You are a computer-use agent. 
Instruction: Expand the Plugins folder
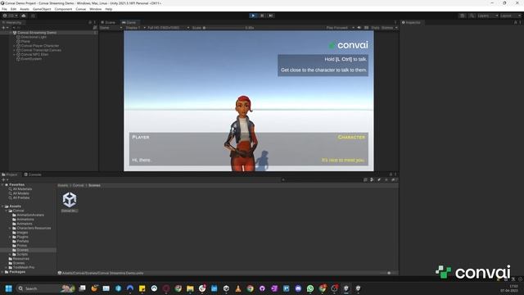(x=11, y=237)
